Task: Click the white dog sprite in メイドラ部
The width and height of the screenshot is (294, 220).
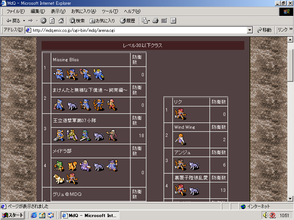Action: point(59,179)
